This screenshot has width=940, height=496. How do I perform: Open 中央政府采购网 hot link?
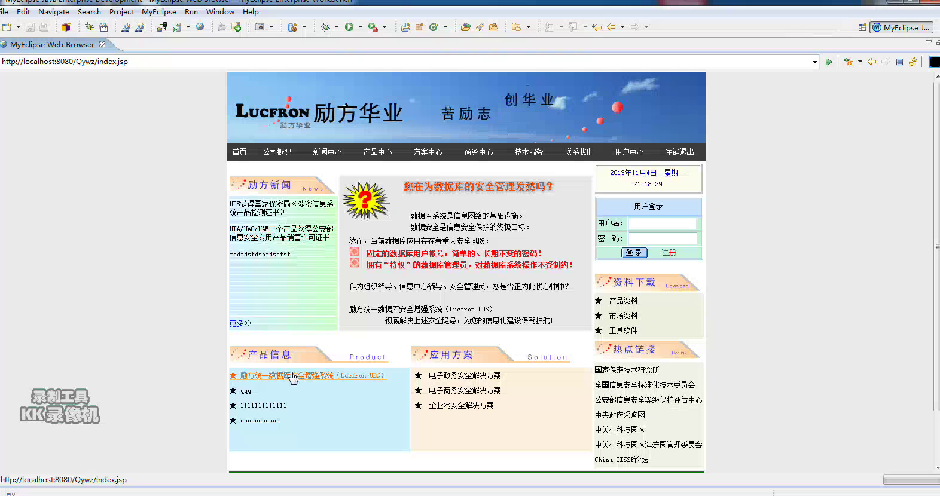pos(619,415)
